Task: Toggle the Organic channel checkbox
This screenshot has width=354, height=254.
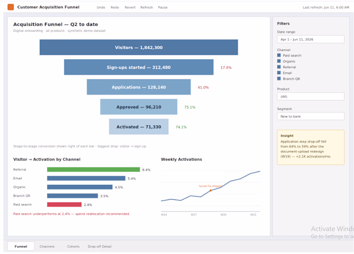Action: [279, 61]
